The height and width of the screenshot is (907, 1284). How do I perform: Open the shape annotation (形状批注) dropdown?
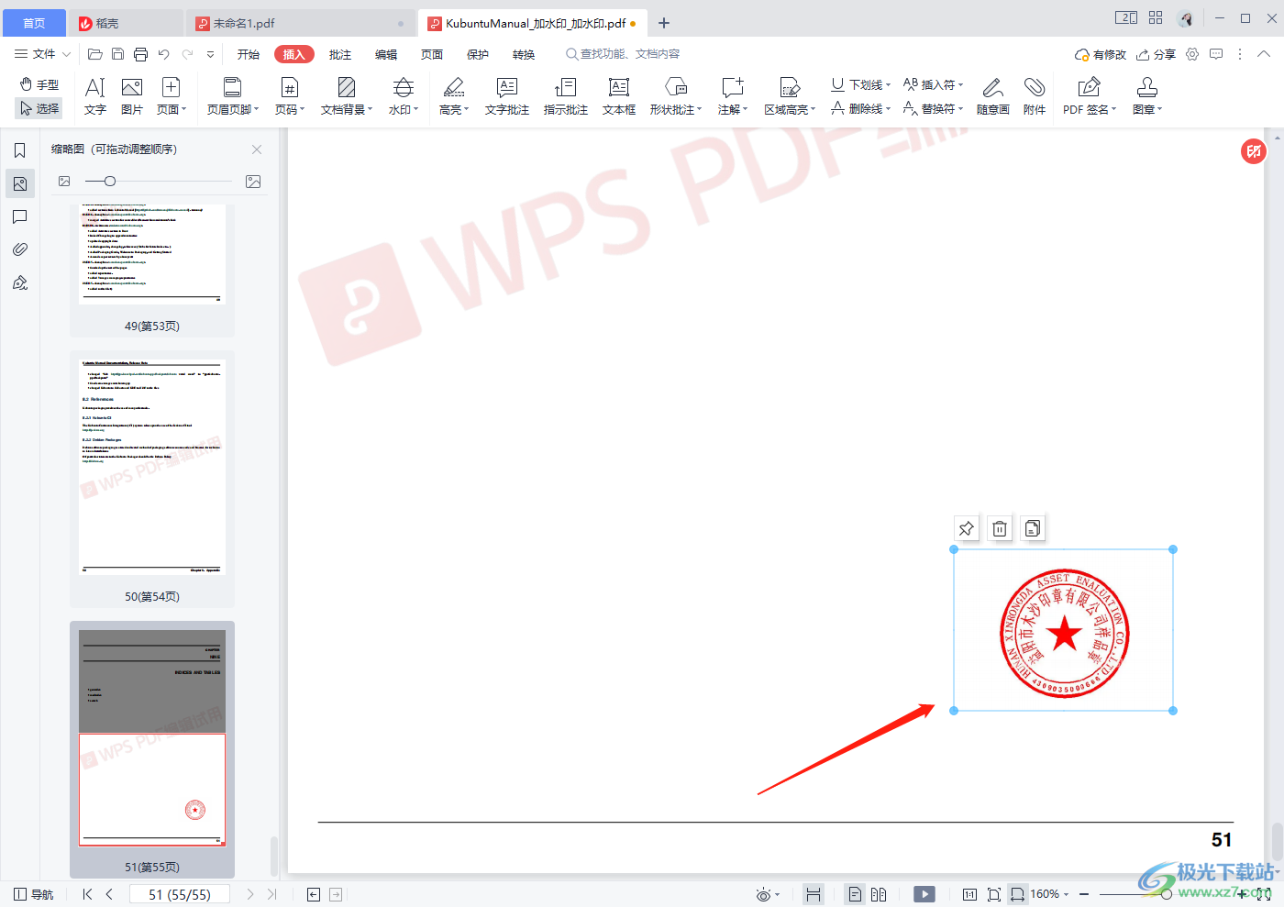coord(676,96)
